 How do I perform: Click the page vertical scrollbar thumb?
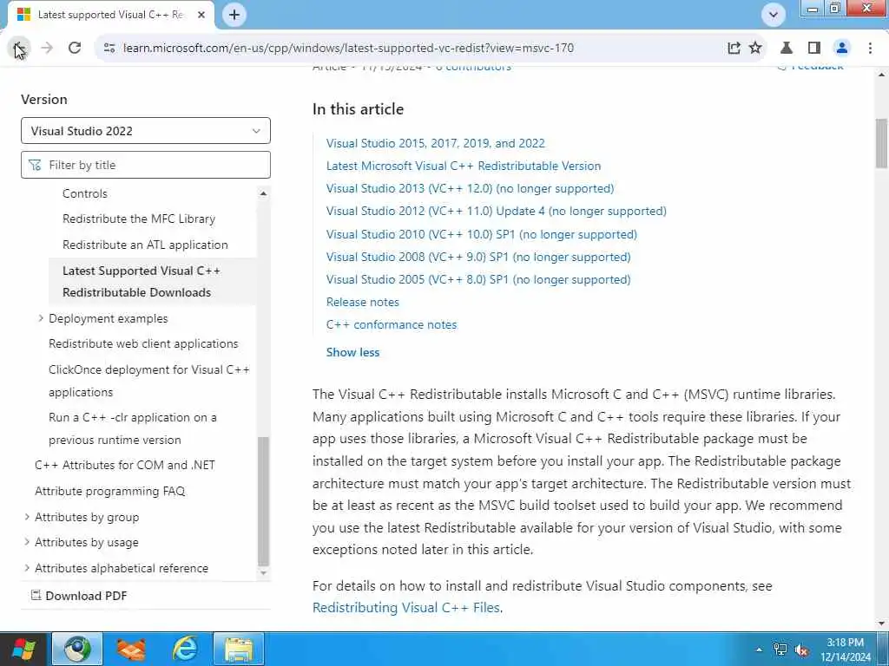point(882,143)
